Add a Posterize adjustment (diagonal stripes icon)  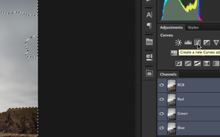pos(188,63)
